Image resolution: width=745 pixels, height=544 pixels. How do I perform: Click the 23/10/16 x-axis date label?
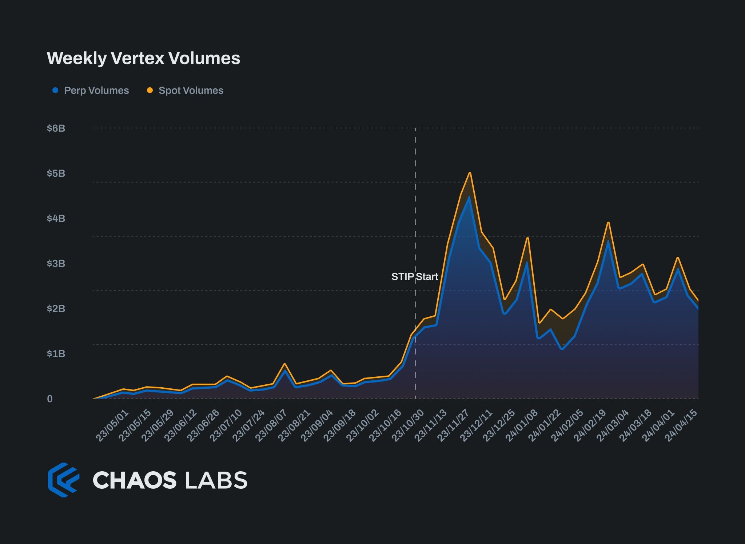(385, 425)
